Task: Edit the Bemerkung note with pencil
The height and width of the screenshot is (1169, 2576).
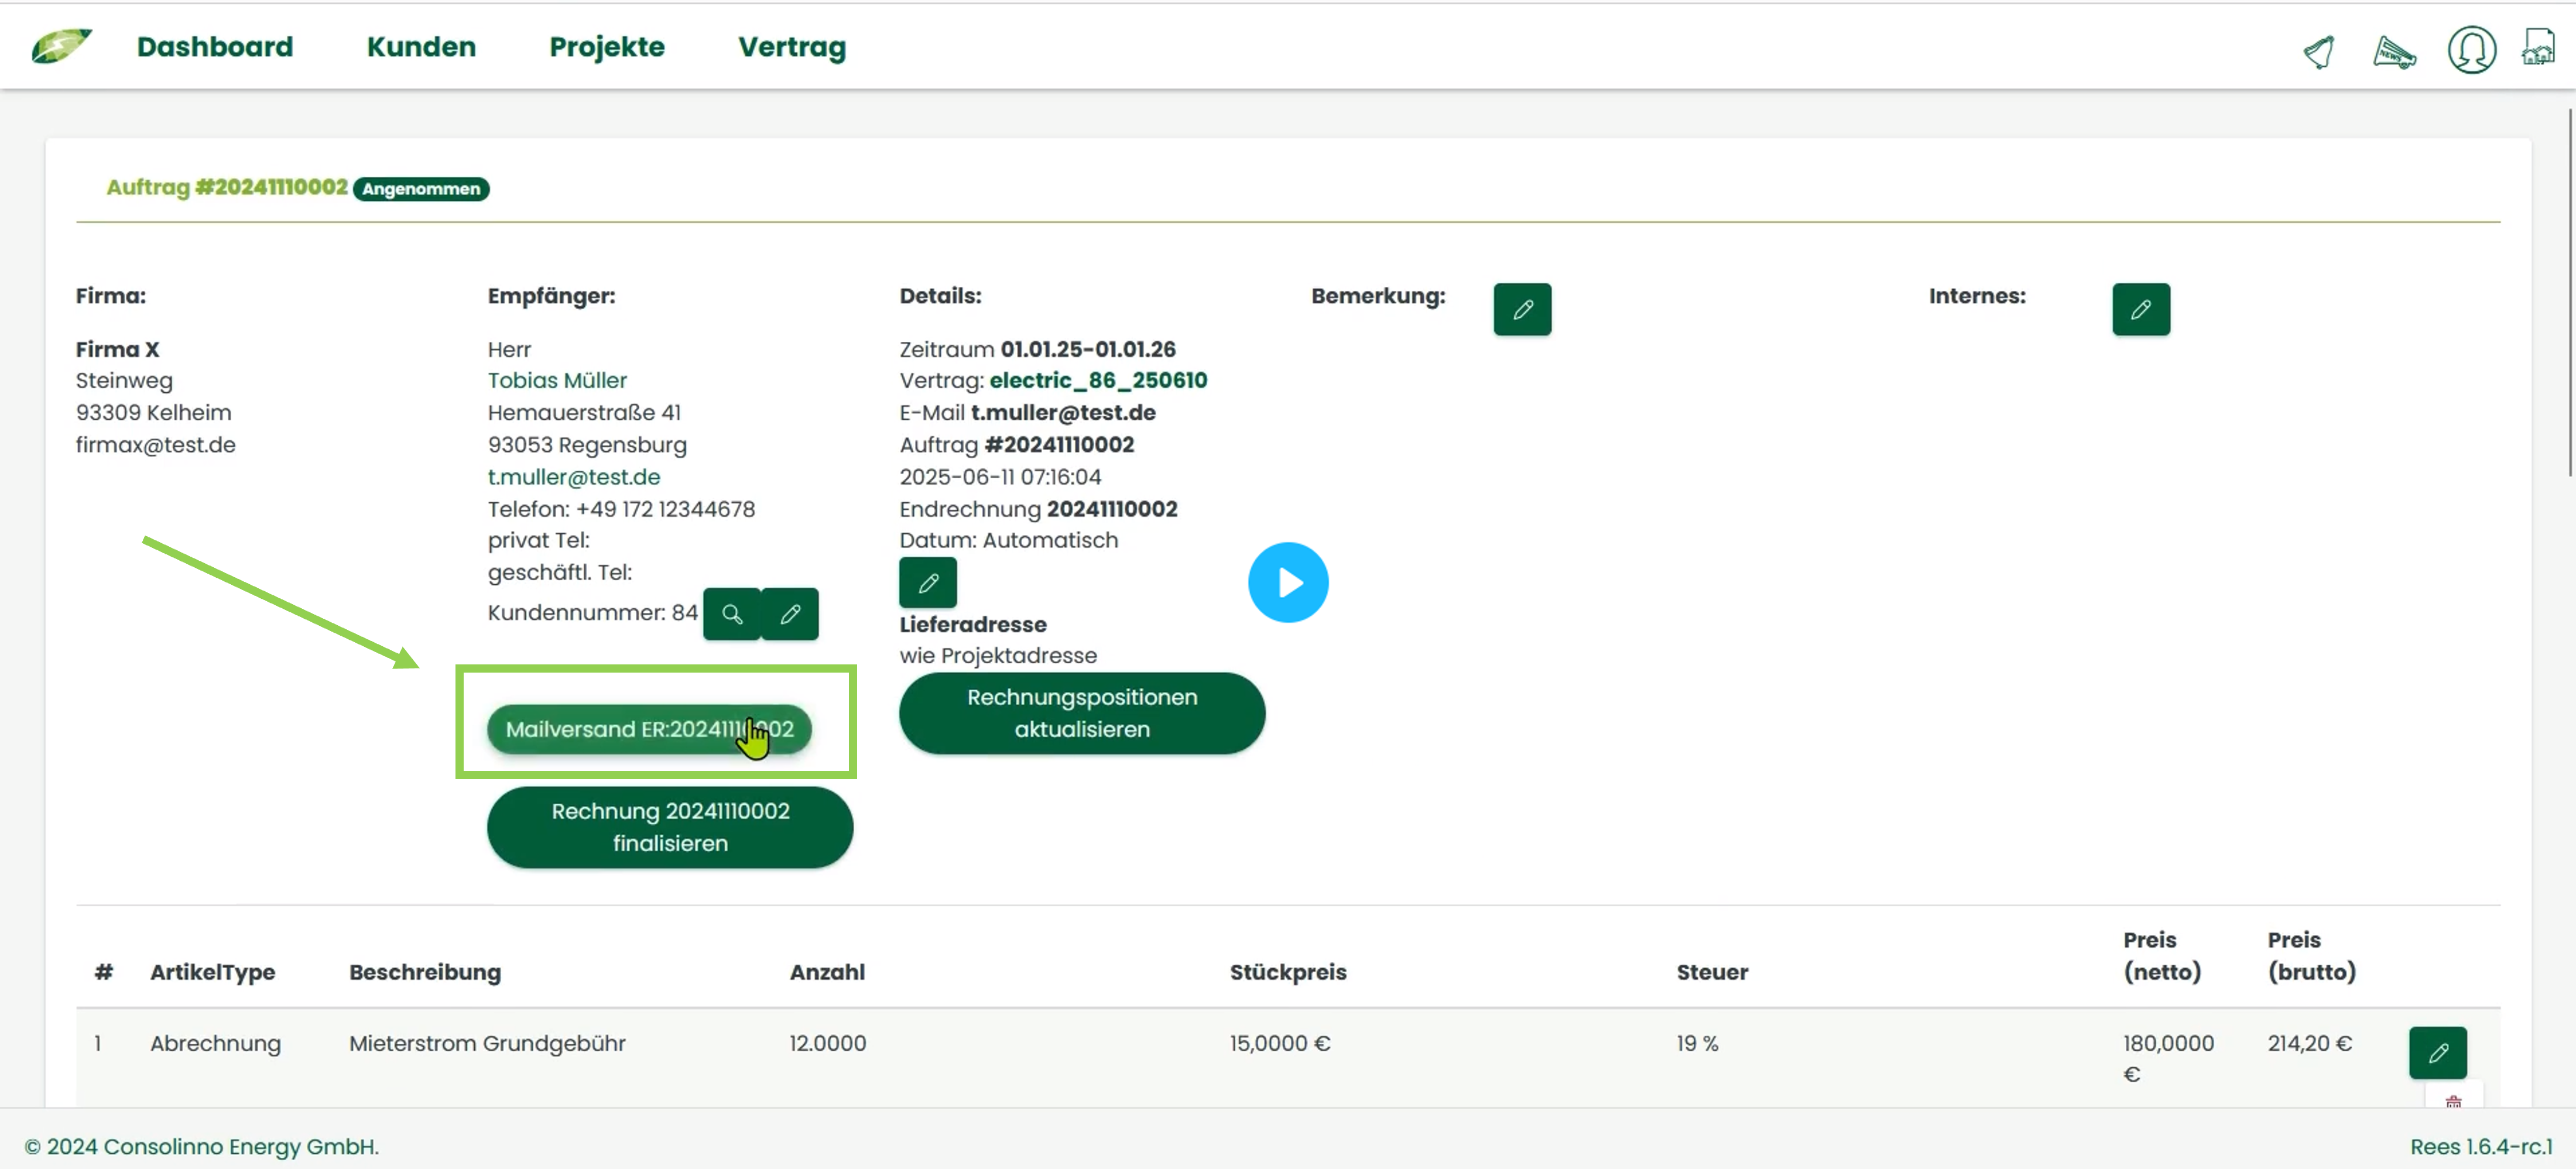Action: pos(1522,309)
